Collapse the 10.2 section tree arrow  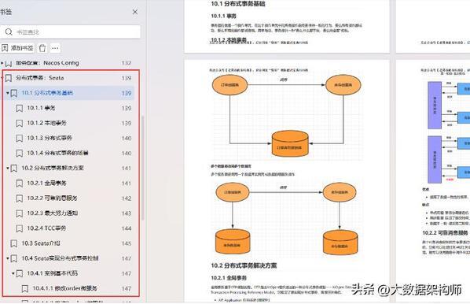tap(8, 169)
